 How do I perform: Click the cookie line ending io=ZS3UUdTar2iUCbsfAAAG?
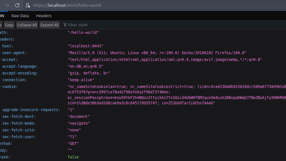click(x=141, y=103)
